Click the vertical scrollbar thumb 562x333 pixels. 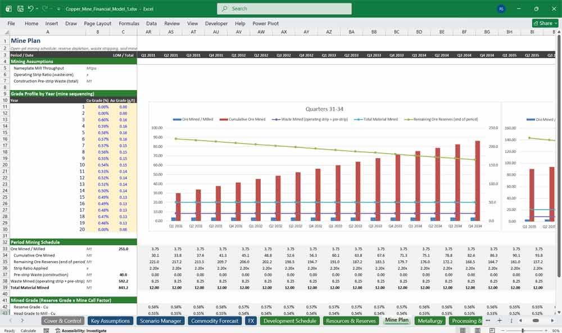(x=559, y=155)
